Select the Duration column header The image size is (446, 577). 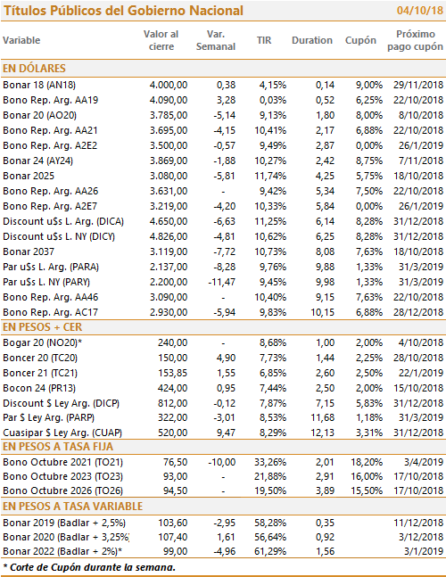coord(312,40)
